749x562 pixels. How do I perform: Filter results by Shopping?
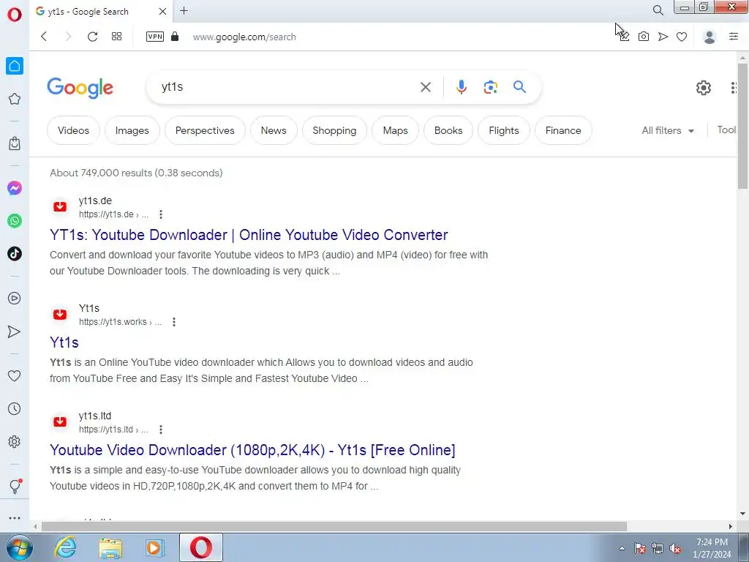[x=334, y=130]
